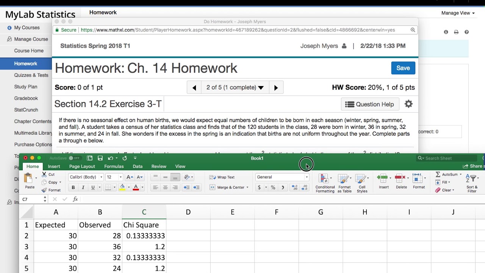Click the Increase Indent icon
This screenshot has height=273, width=485.
pos(196,187)
